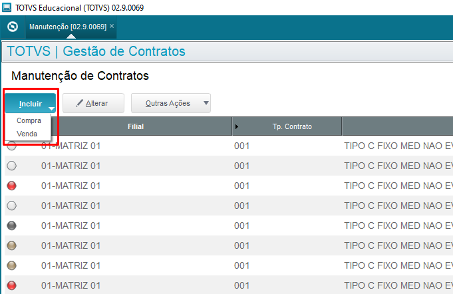Open the Incluir dropdown button

tap(31, 103)
